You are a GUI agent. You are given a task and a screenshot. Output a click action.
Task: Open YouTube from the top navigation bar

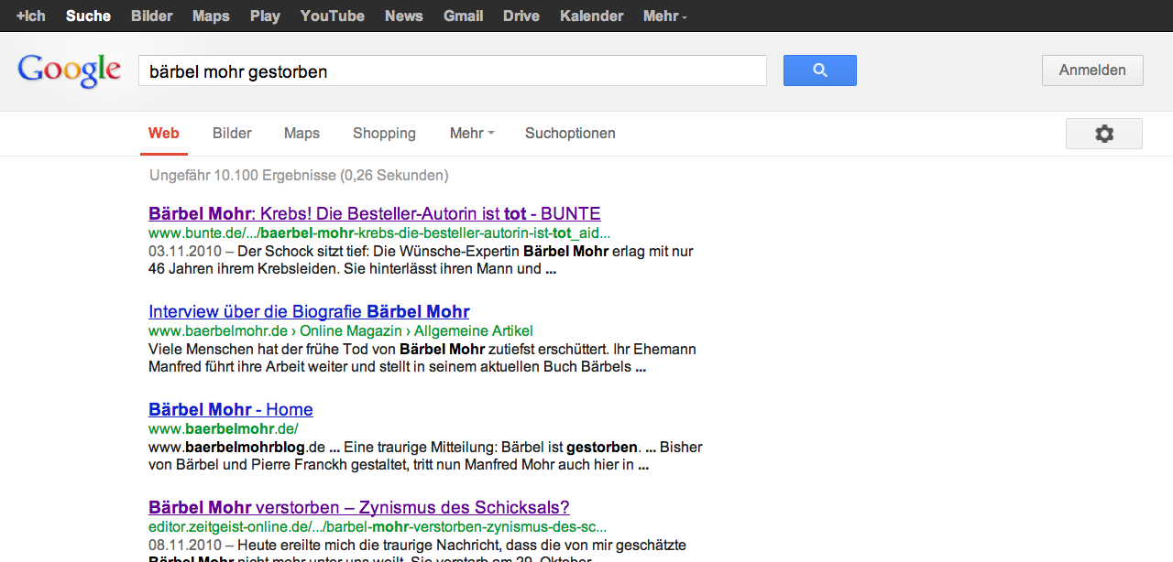coord(332,16)
